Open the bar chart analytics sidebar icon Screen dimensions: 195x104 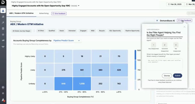click(x=3, y=17)
